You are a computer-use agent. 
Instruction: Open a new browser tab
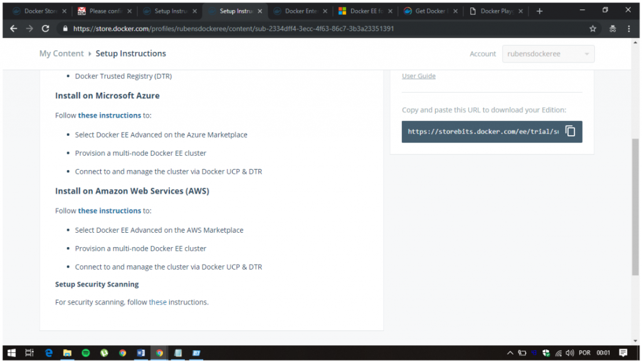(x=539, y=11)
